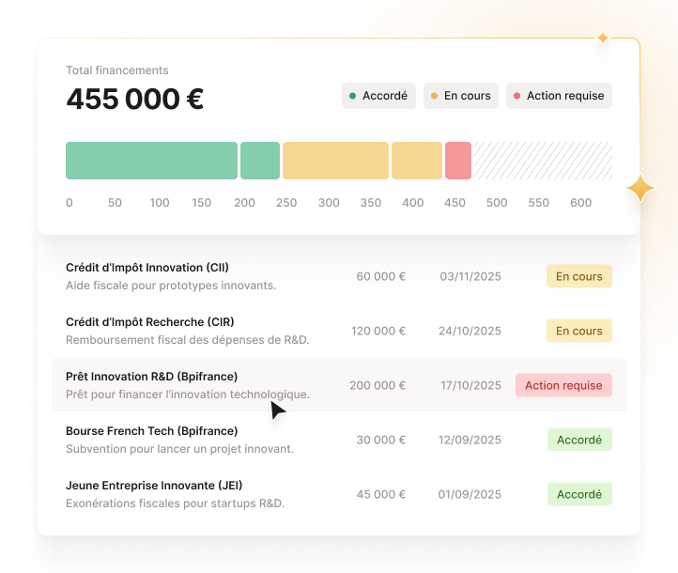This screenshot has height=573, width=678.
Task: Open Crédit d'Impôt Innovation (CII) row
Action: pyautogui.click(x=339, y=276)
